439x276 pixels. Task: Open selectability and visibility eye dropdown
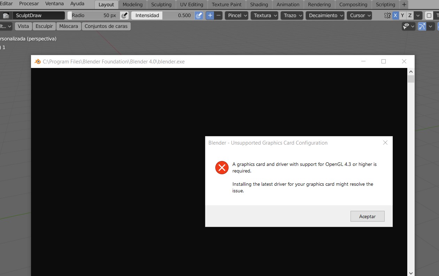coord(409,26)
